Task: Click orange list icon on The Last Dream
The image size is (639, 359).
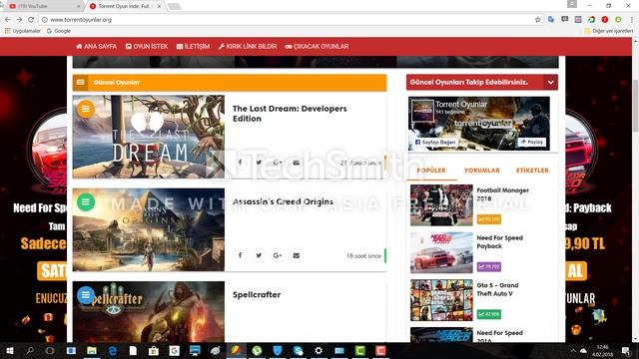Action: coord(86,109)
